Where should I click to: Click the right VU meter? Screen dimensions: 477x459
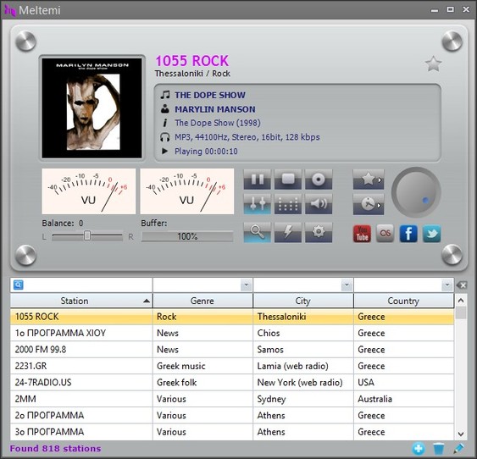pos(187,191)
